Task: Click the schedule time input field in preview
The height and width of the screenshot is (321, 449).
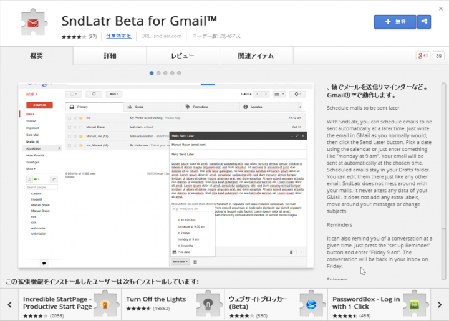Action: point(193,209)
